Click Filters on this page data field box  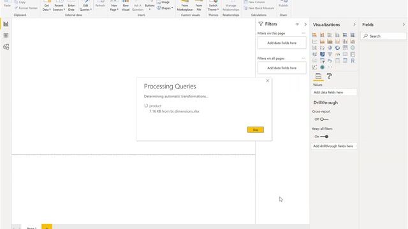(x=282, y=43)
